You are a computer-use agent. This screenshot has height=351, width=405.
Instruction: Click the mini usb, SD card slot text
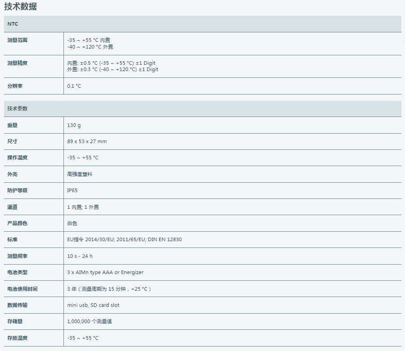(93, 305)
